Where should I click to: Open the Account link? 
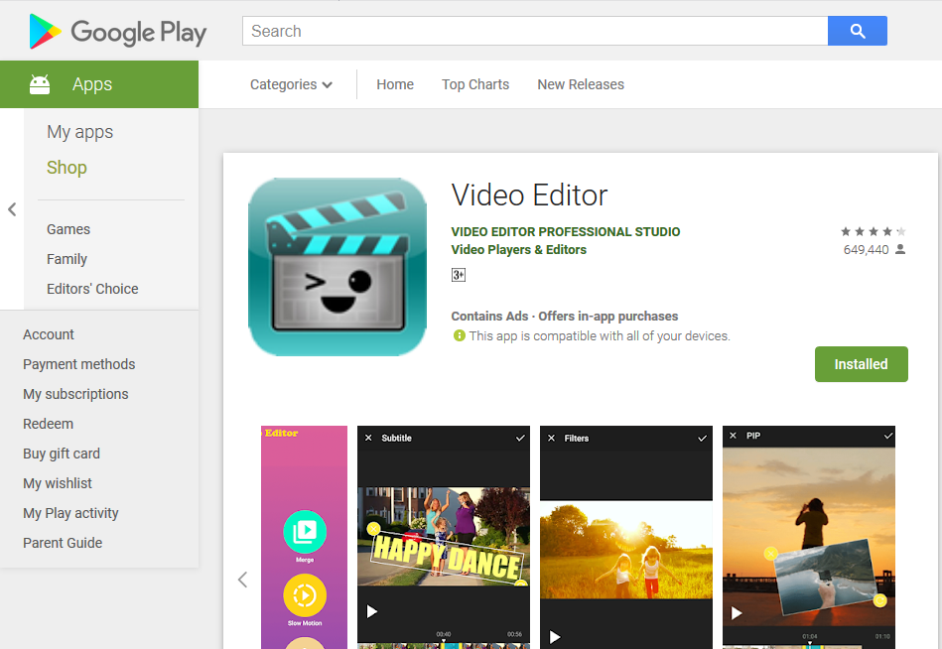(49, 334)
